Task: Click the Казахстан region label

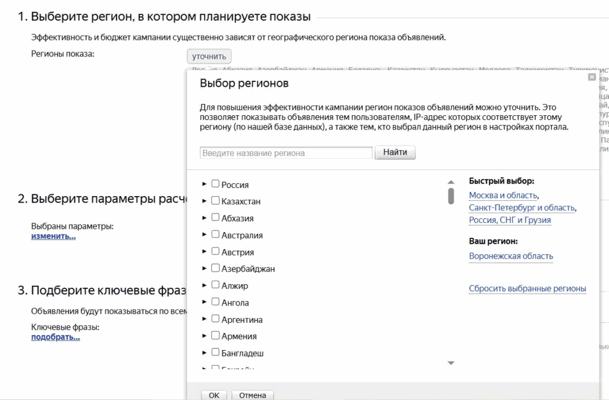Action: pos(241,201)
